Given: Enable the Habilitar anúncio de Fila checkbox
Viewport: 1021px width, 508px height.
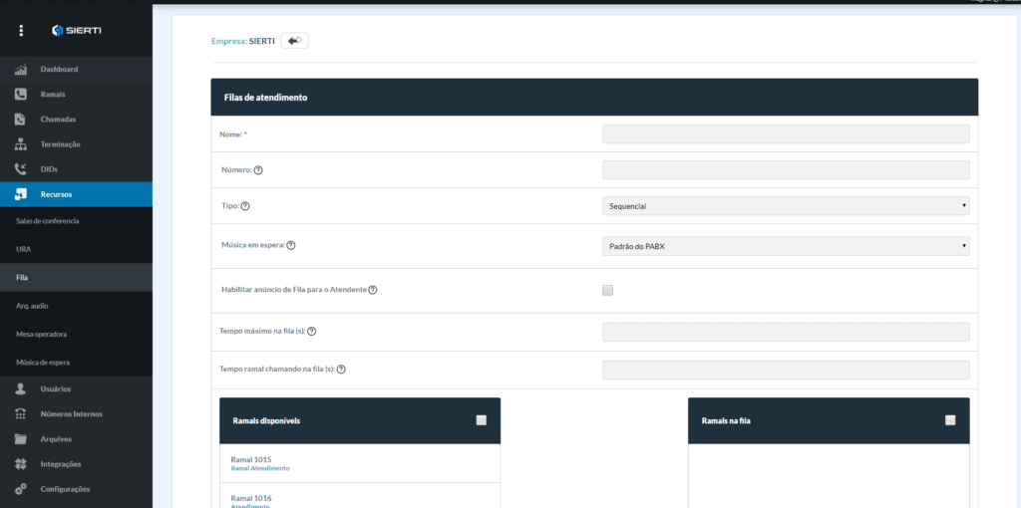Looking at the screenshot, I should tap(608, 291).
